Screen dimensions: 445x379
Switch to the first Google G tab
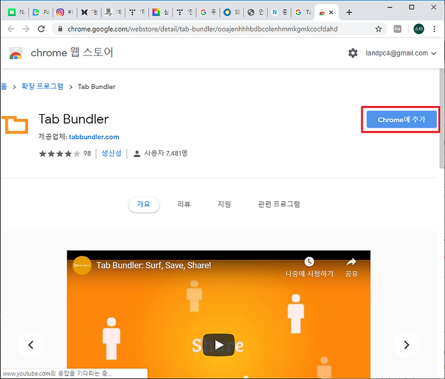coord(208,12)
